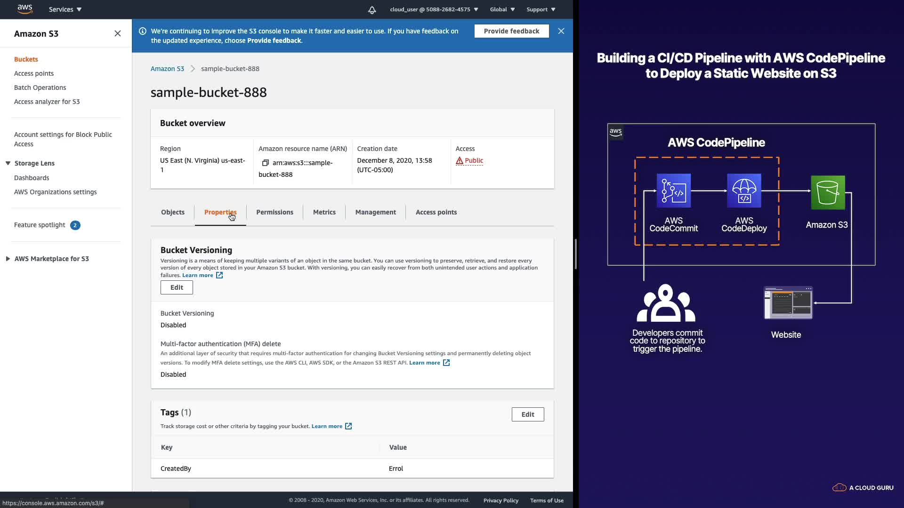Dismiss the blue feedback banner
The width and height of the screenshot is (904, 508).
pos(561,31)
